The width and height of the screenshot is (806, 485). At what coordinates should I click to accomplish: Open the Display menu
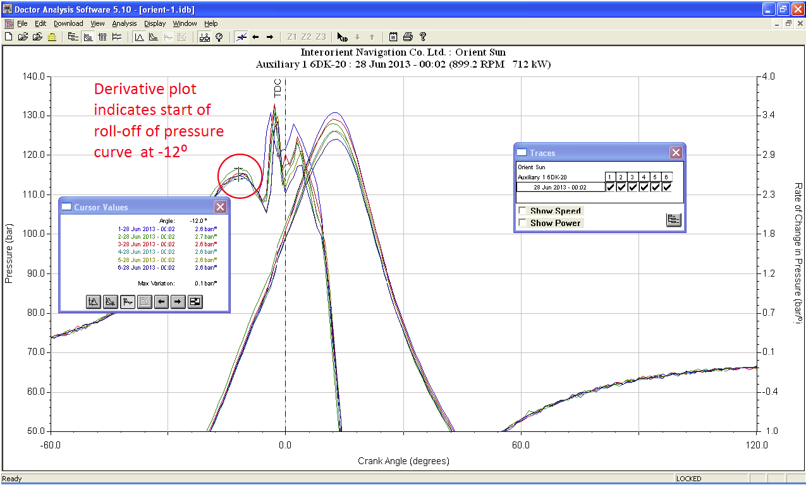click(x=155, y=23)
